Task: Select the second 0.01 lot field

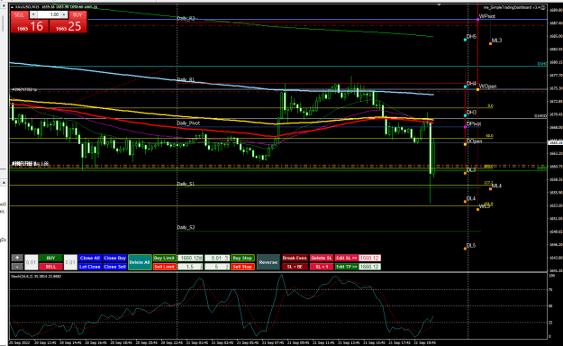Action: [x=71, y=262]
